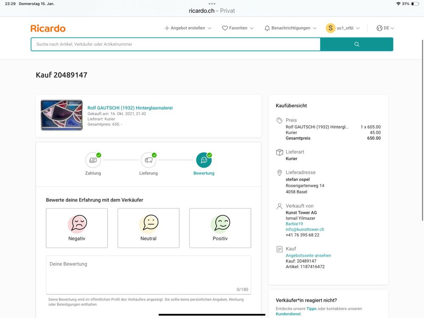Expand the so1_nf6l account menu
This screenshot has height=318, width=424.
click(x=348, y=28)
